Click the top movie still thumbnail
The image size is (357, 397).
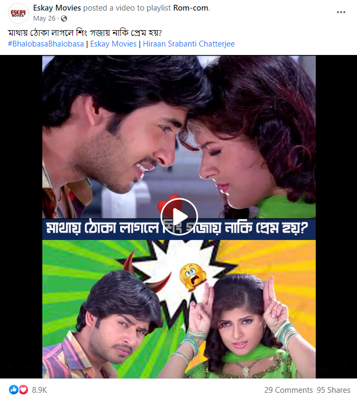(x=179, y=137)
